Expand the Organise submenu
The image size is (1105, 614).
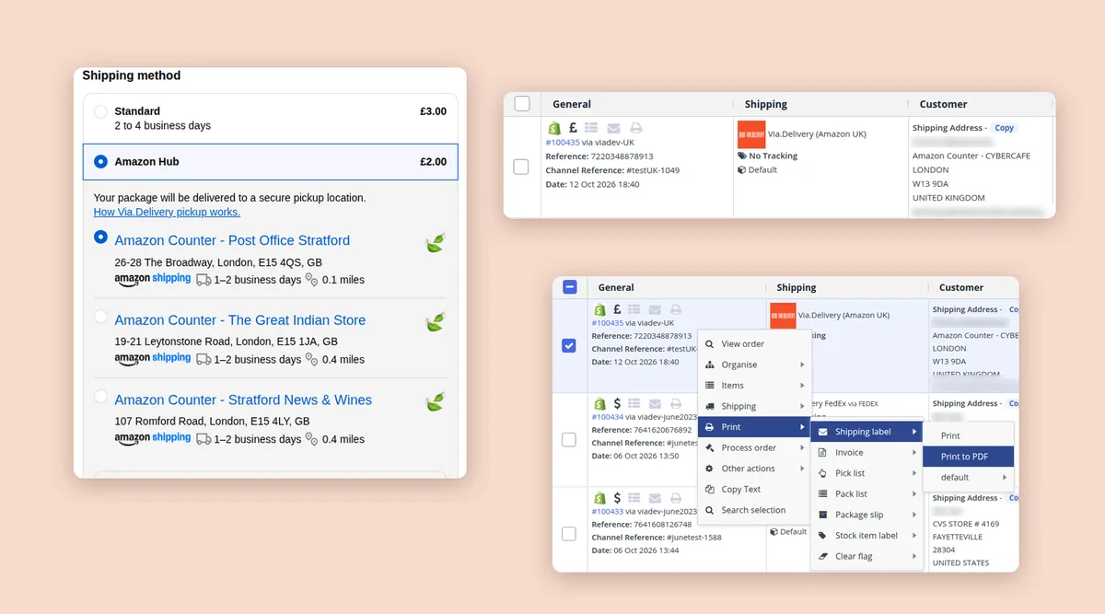[754, 365]
